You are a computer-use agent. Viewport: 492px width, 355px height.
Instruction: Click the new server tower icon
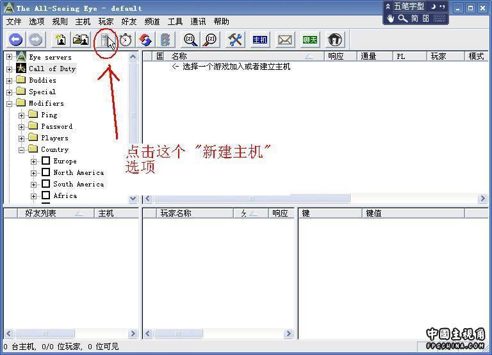[x=106, y=40]
